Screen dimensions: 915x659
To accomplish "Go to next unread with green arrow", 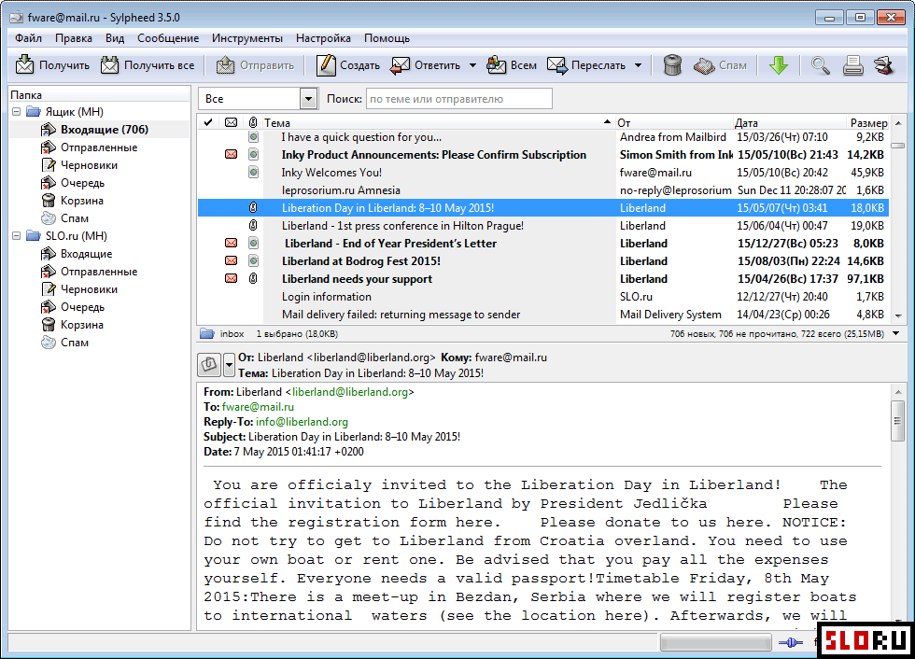I will click(779, 65).
